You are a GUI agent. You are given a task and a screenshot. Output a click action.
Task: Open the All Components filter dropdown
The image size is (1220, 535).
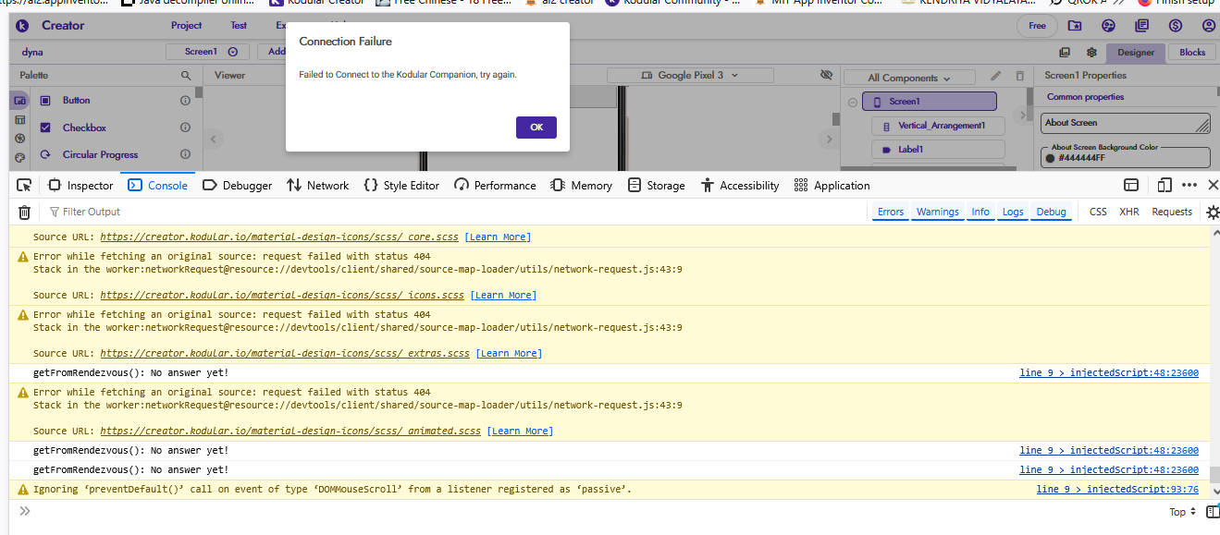(909, 78)
